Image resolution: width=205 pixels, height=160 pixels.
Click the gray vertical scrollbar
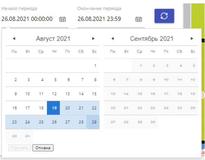pyautogui.click(x=187, y=16)
